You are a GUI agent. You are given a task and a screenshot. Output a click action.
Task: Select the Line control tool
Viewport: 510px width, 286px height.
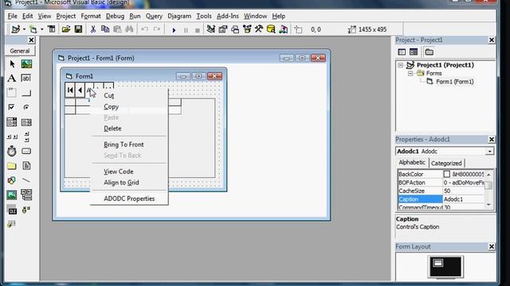point(26,180)
